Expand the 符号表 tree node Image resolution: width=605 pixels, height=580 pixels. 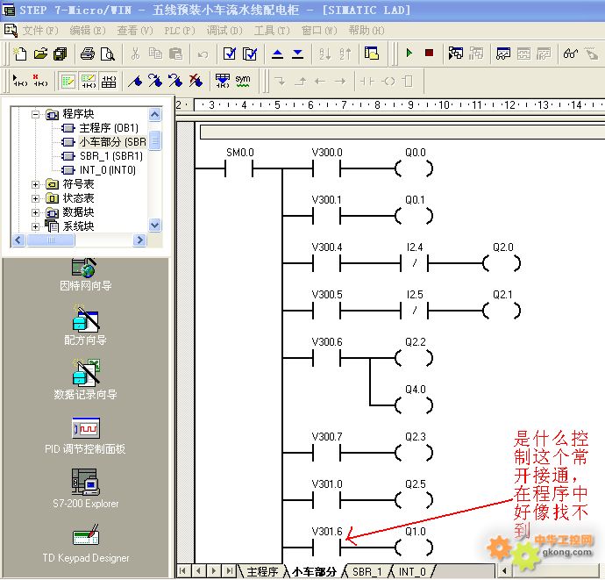pos(35,184)
